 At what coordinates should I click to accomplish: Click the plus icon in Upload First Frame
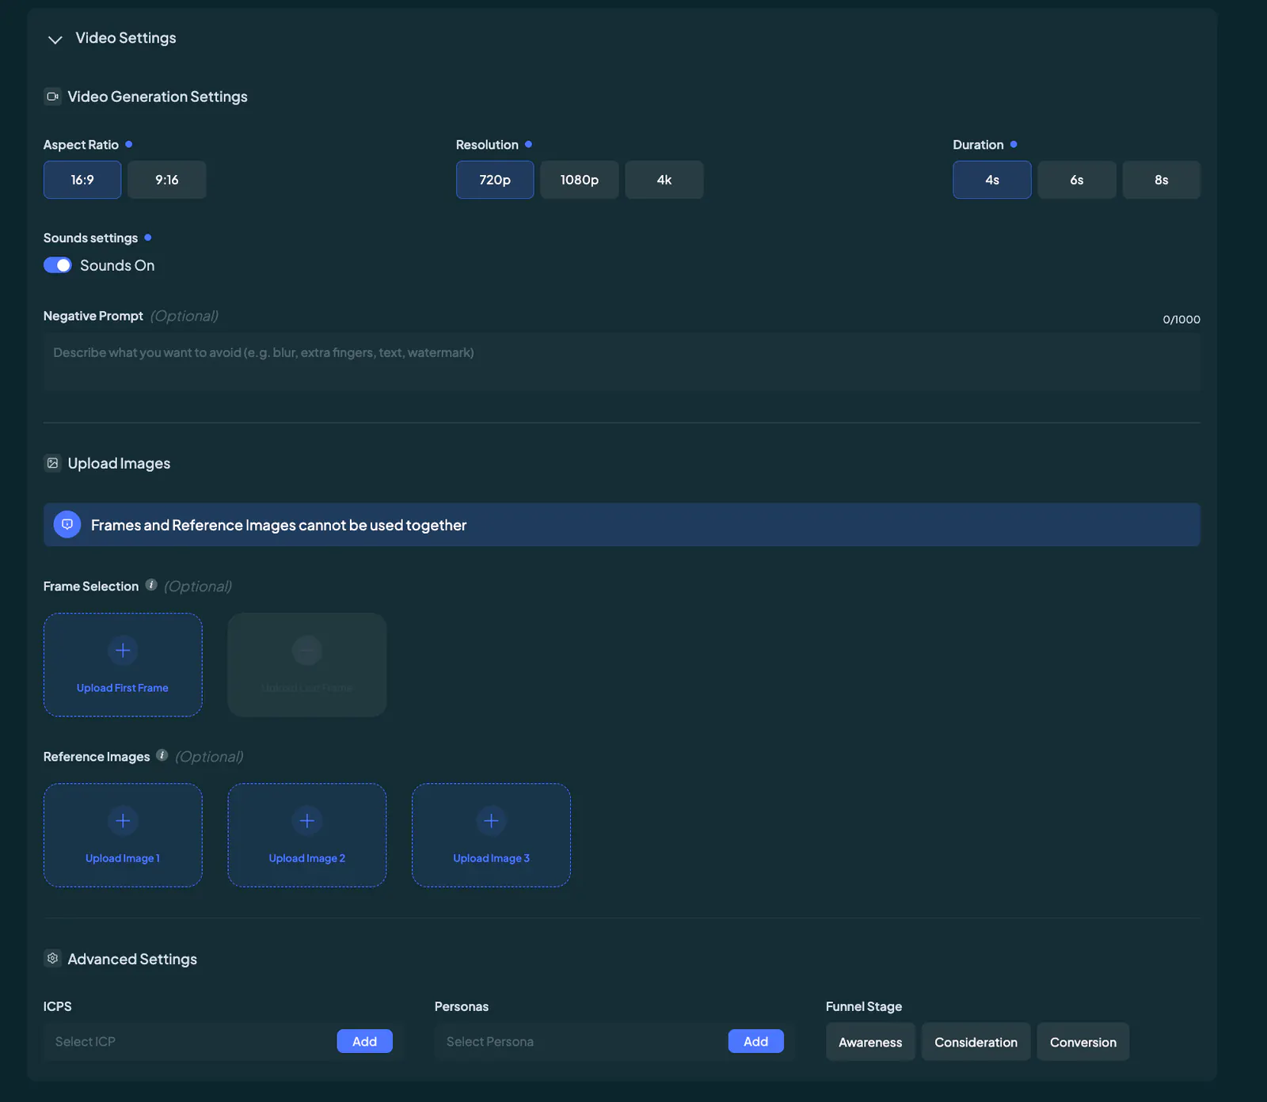[123, 651]
